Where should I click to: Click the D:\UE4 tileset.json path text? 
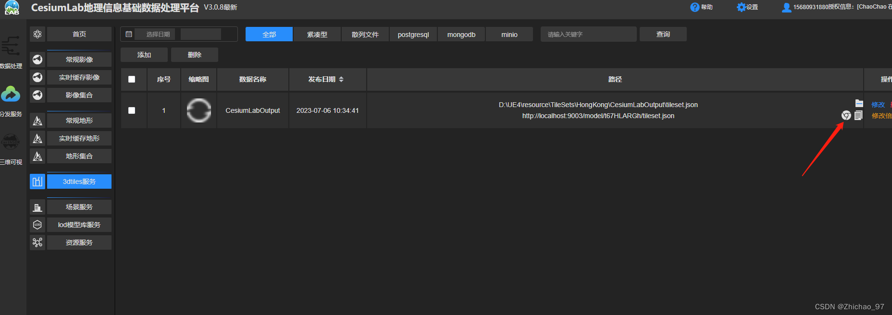pos(598,105)
